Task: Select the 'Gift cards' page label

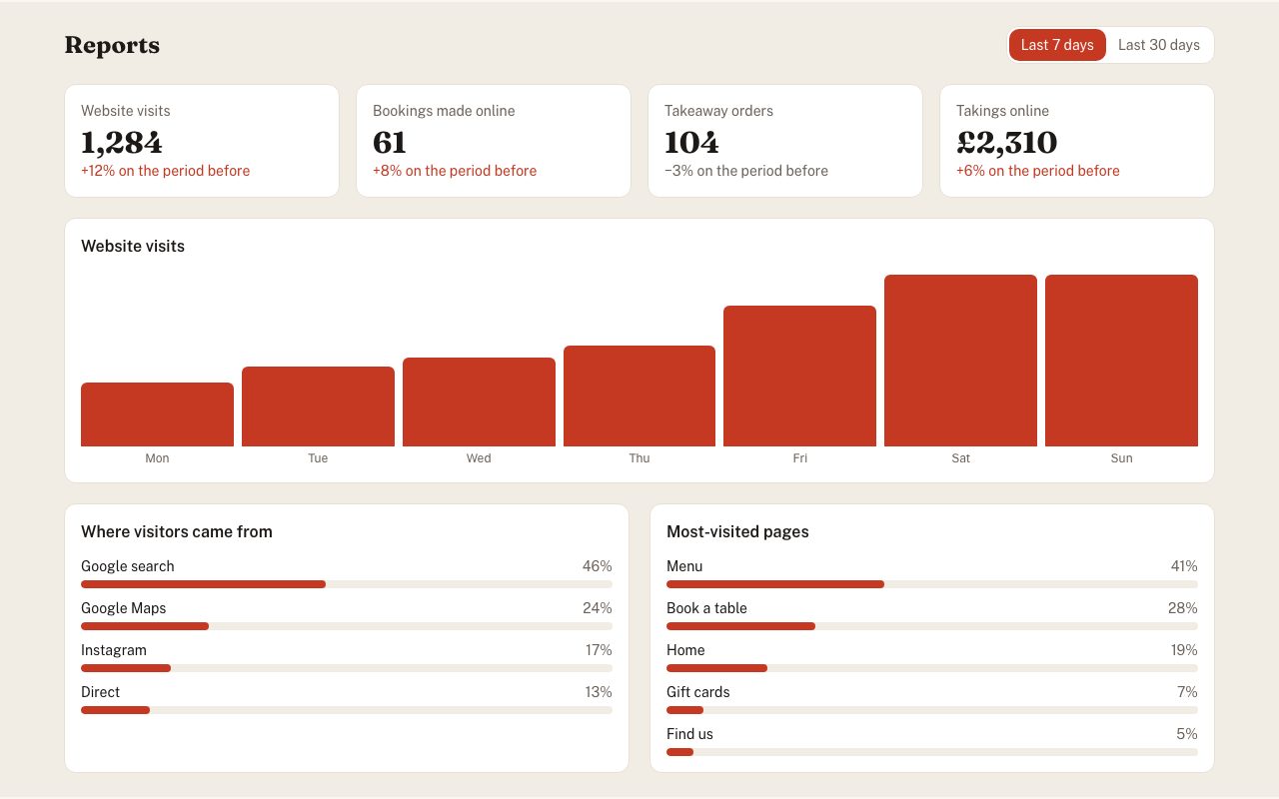Action: coord(698,692)
